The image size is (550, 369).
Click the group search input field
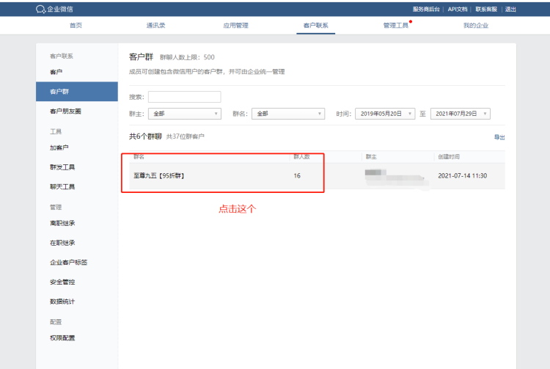pos(184,97)
